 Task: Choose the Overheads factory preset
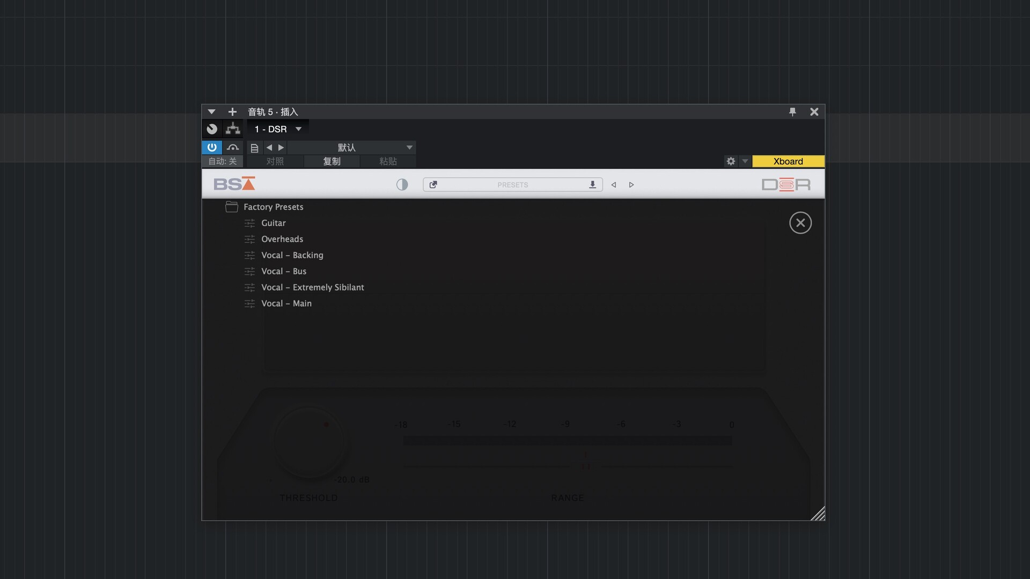click(282, 239)
